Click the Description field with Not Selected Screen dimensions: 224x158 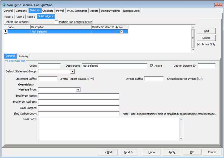click(115, 66)
